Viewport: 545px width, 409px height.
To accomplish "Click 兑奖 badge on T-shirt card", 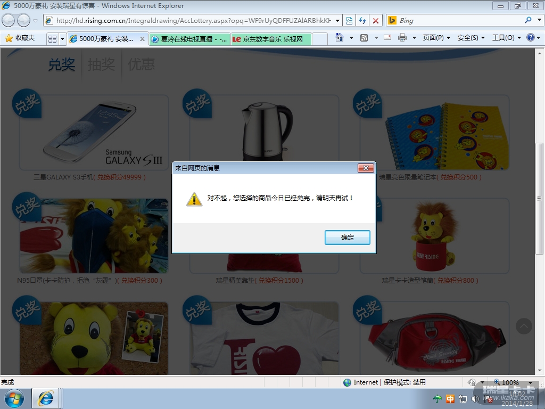I will 197,310.
